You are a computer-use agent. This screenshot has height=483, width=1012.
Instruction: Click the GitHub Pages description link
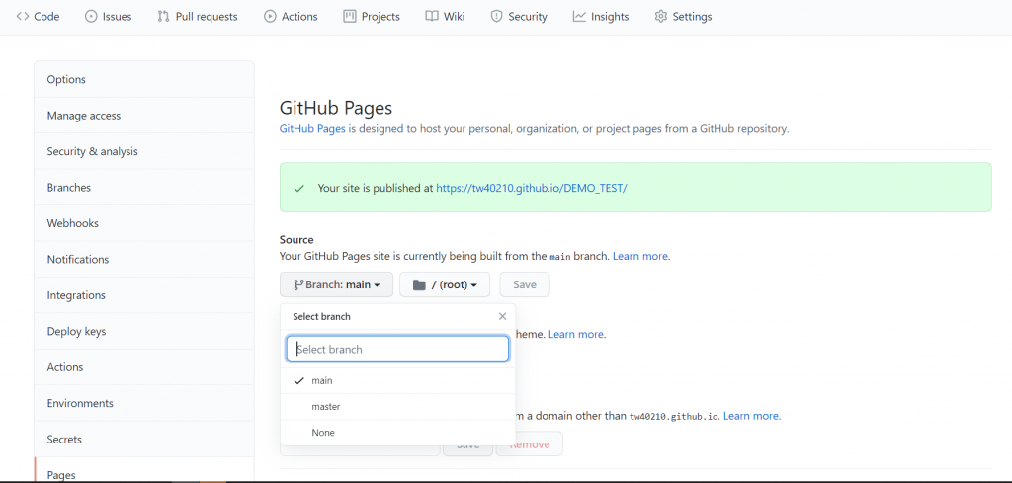312,129
